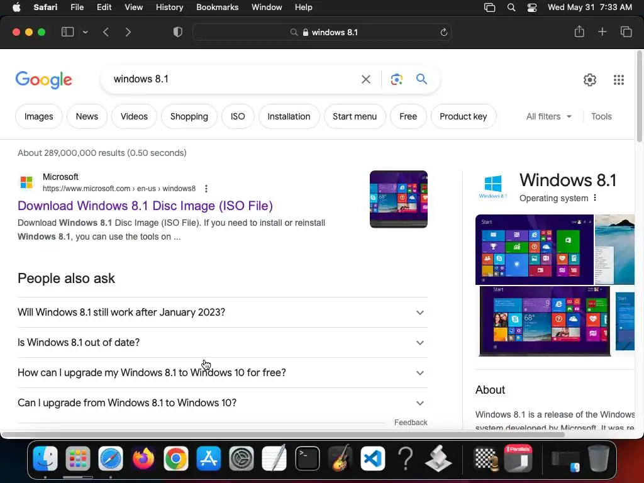Search by image with Google Lens icon
This screenshot has width=644, height=483.
(396, 79)
